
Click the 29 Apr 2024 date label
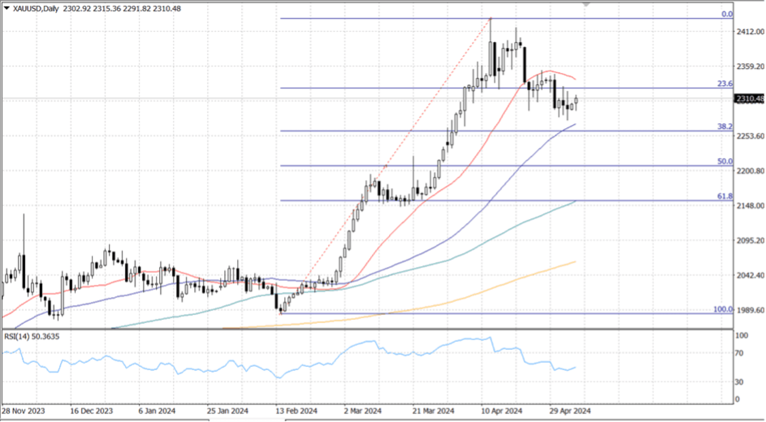coord(570,411)
